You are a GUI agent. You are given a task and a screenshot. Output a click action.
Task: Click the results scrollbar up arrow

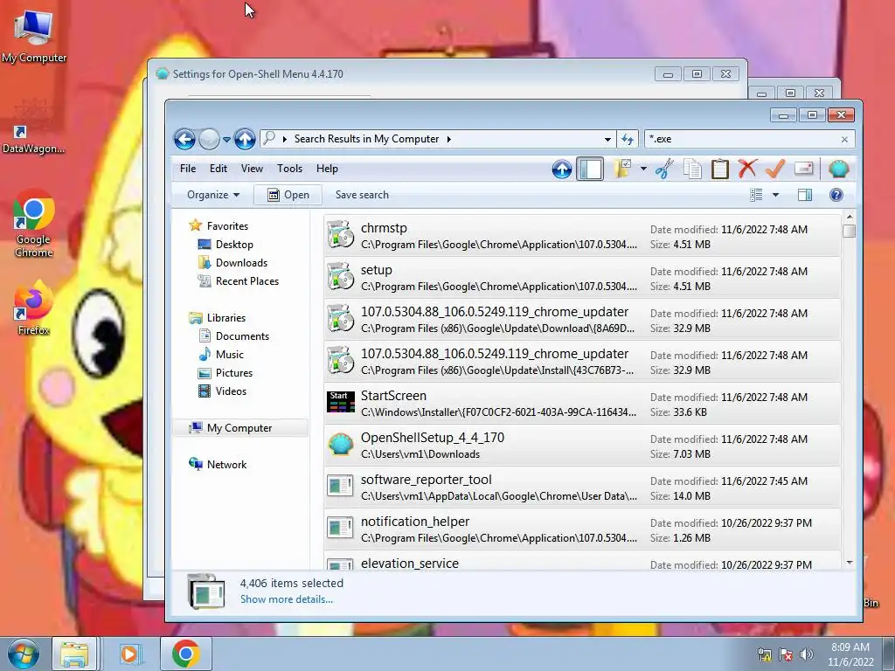point(850,217)
